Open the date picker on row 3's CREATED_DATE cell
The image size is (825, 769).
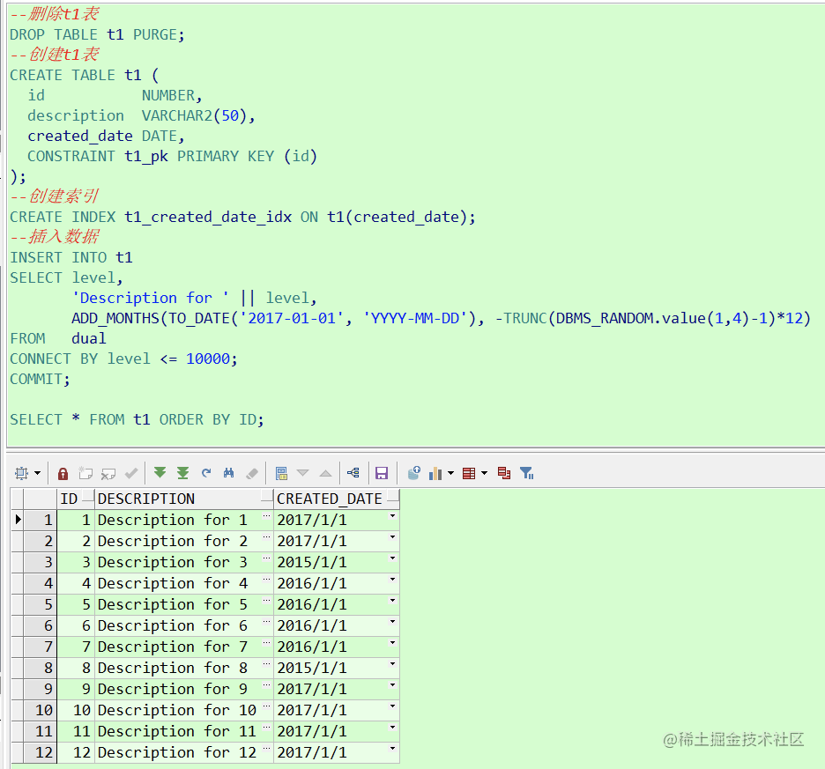tap(393, 562)
